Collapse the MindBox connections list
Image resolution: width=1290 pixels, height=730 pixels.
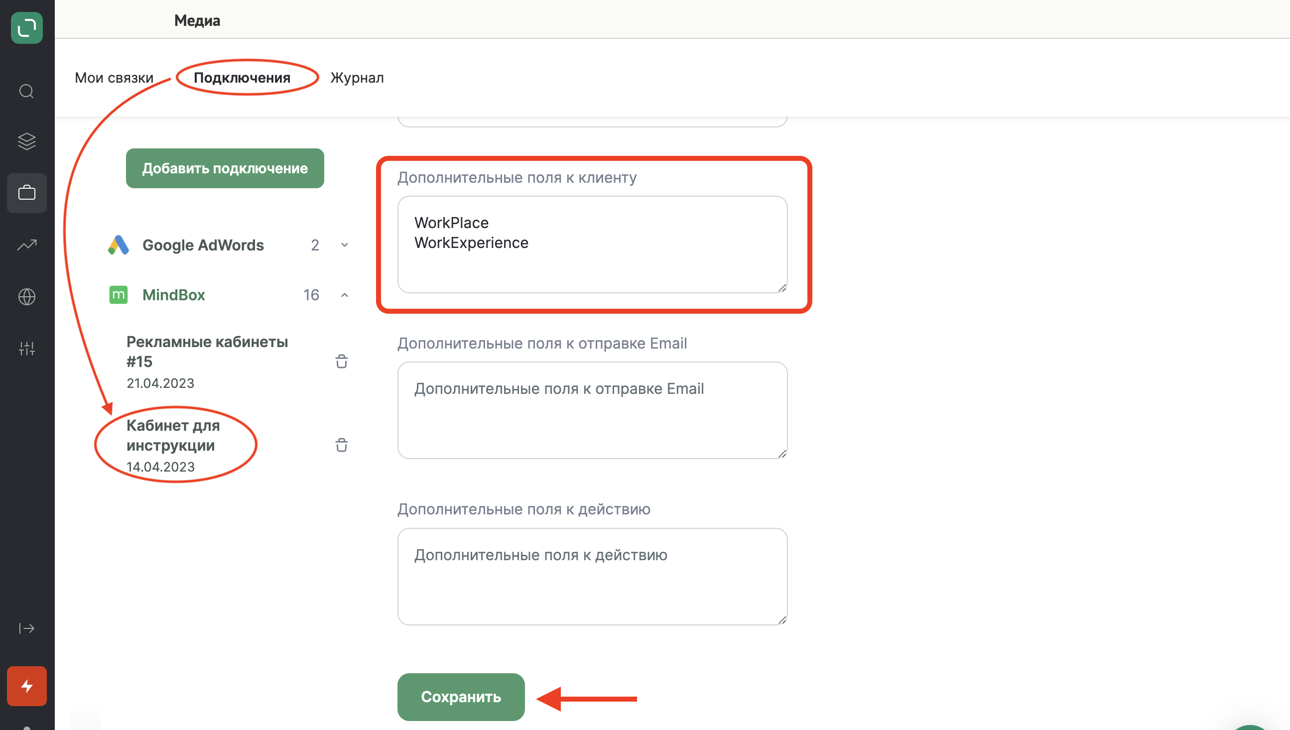point(345,295)
